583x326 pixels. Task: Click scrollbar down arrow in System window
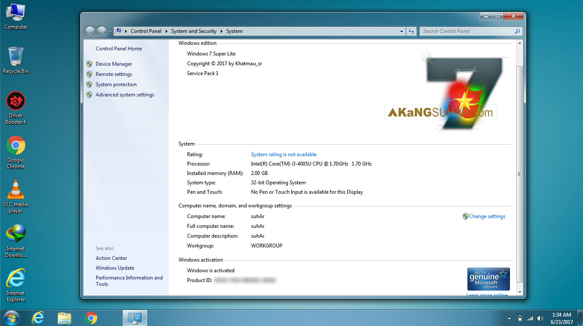[x=519, y=292]
